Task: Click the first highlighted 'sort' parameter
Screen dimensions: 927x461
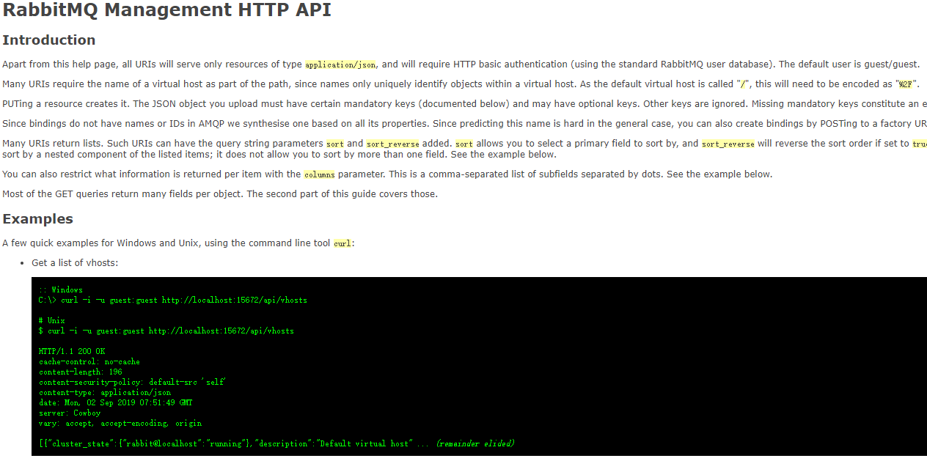Action: [x=335, y=144]
